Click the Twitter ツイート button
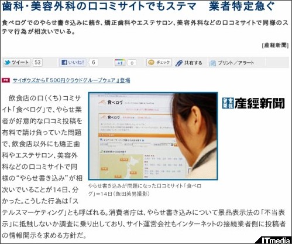 point(16,63)
